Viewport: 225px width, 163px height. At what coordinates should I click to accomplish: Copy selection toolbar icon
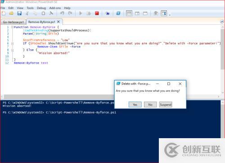(35, 14)
